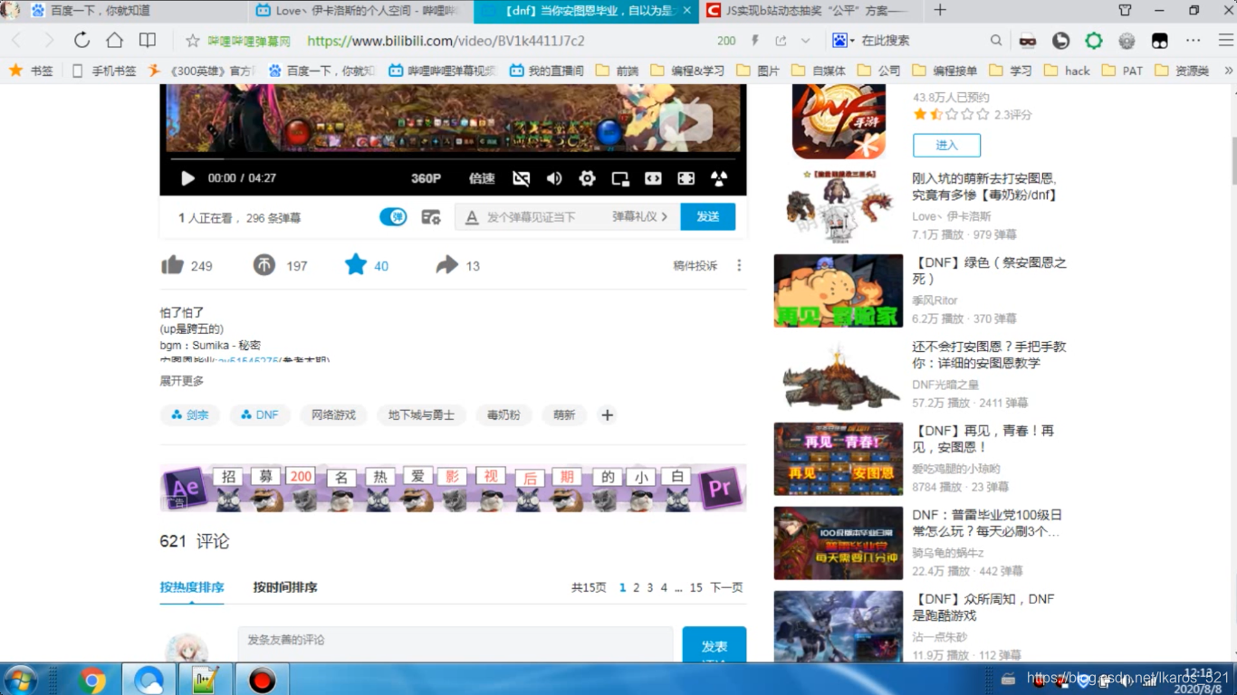Toggle the danmaku display switch
Viewport: 1237px width, 695px height.
click(393, 216)
